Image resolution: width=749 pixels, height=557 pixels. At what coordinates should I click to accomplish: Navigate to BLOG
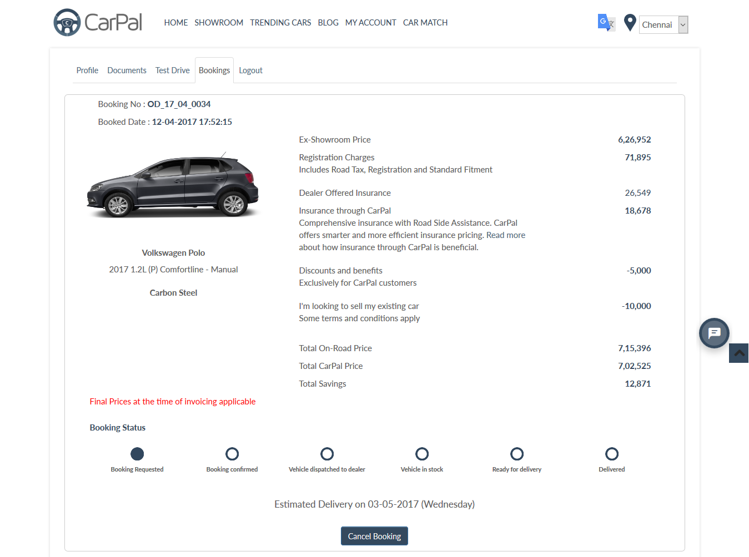[328, 23]
